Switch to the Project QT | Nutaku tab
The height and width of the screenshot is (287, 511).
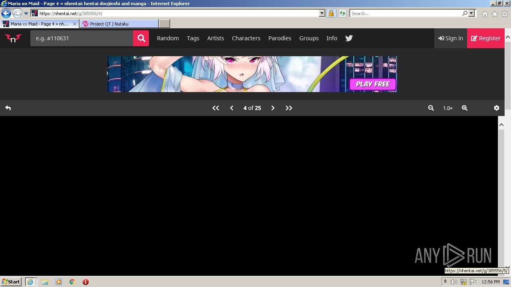click(x=119, y=24)
